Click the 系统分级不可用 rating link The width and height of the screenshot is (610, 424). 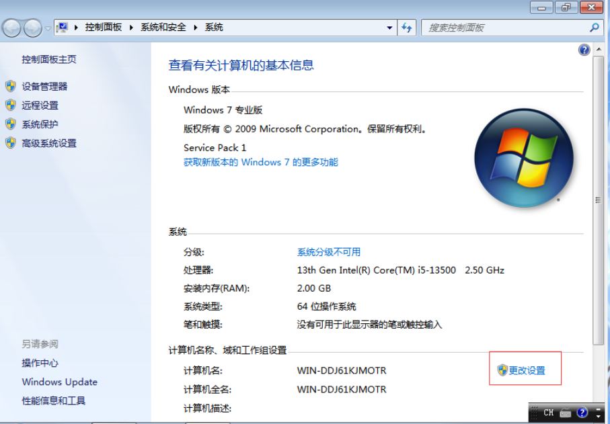329,252
